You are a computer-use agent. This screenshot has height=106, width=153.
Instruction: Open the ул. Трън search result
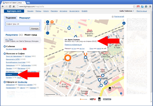click(x=9, y=39)
